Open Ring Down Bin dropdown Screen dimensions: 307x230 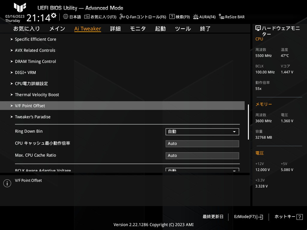pyautogui.click(x=202, y=132)
